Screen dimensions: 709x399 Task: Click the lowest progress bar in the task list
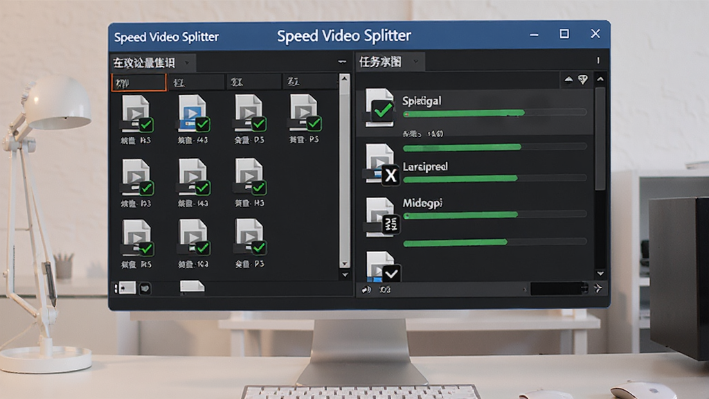[494, 243]
